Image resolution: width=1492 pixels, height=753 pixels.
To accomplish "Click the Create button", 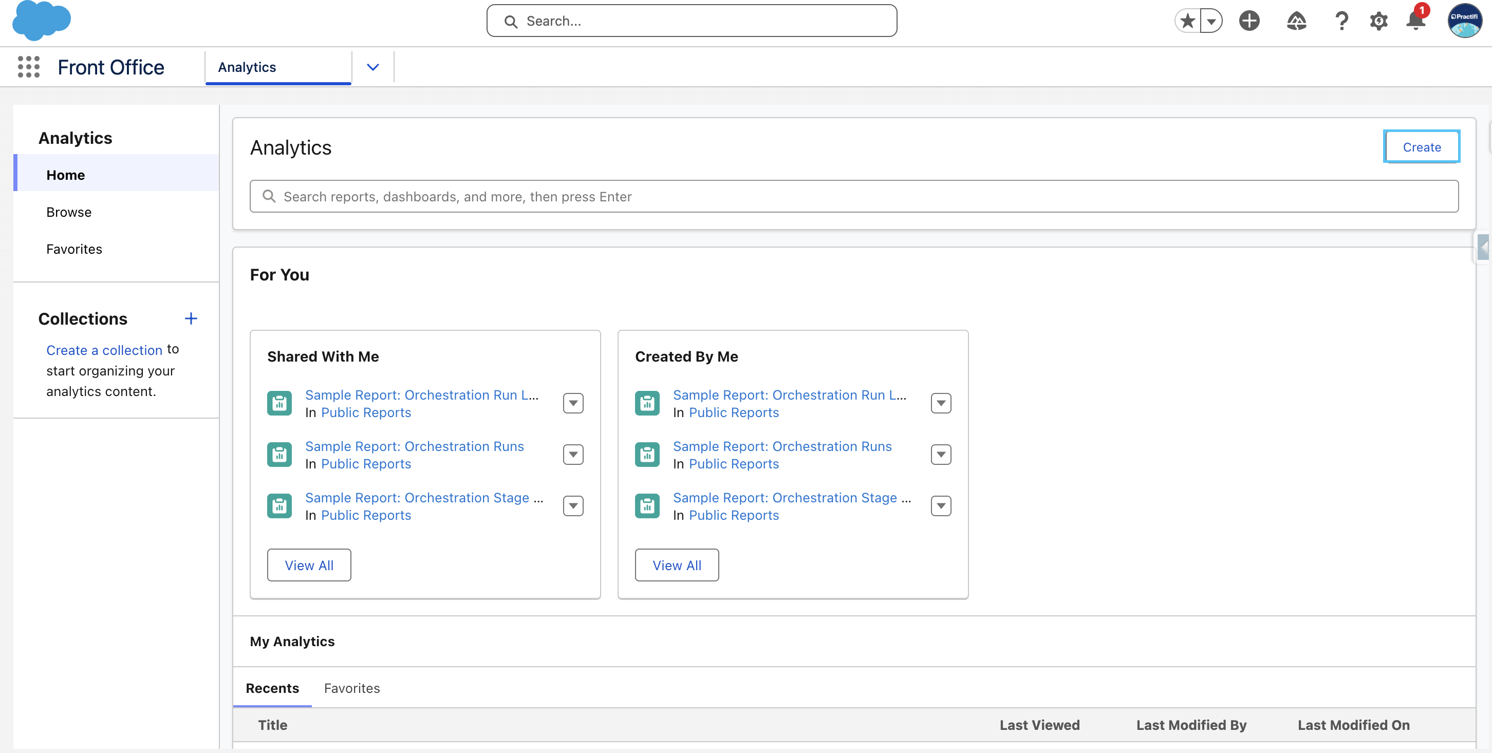I will pos(1421,147).
